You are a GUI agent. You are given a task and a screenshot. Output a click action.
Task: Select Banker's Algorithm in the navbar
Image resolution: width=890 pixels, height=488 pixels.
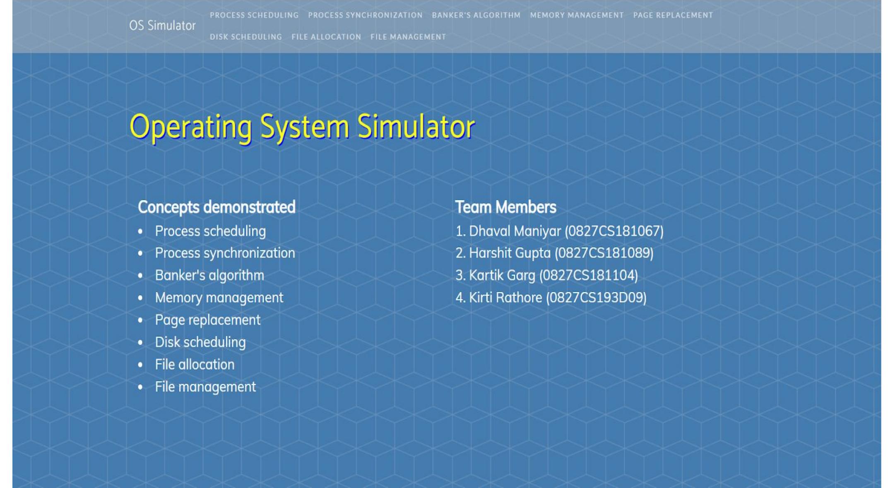[x=476, y=15]
